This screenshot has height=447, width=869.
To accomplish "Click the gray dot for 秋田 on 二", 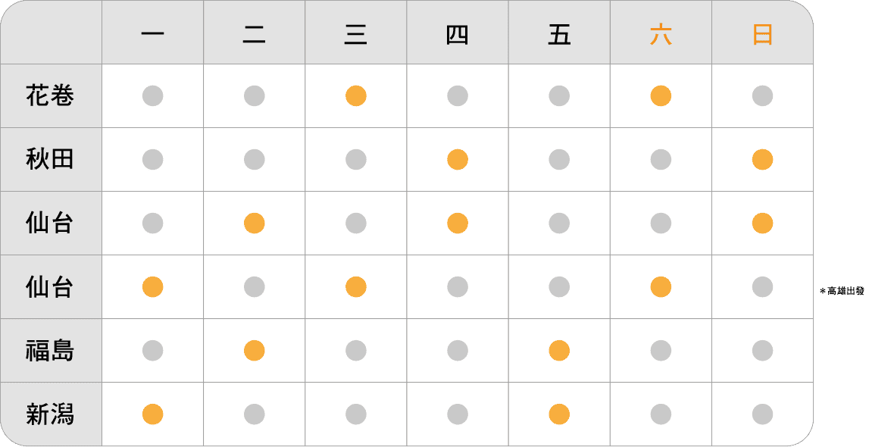I will (254, 160).
